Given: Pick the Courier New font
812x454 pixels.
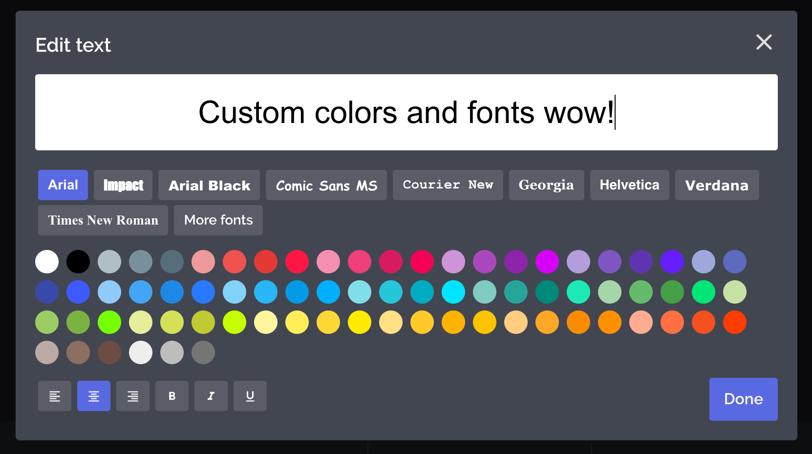Looking at the screenshot, I should 448,185.
